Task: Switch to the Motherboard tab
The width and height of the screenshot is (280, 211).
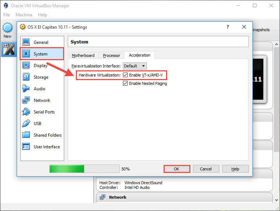Action: (x=83, y=55)
